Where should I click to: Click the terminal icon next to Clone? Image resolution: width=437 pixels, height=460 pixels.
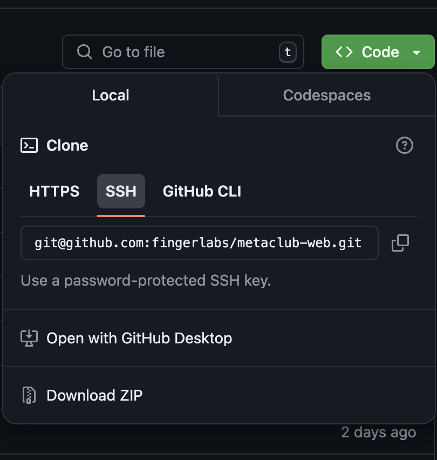[29, 145]
